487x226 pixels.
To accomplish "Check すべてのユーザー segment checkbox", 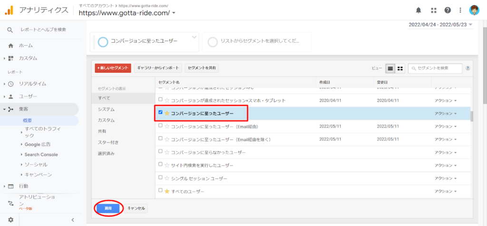I will (x=160, y=190).
